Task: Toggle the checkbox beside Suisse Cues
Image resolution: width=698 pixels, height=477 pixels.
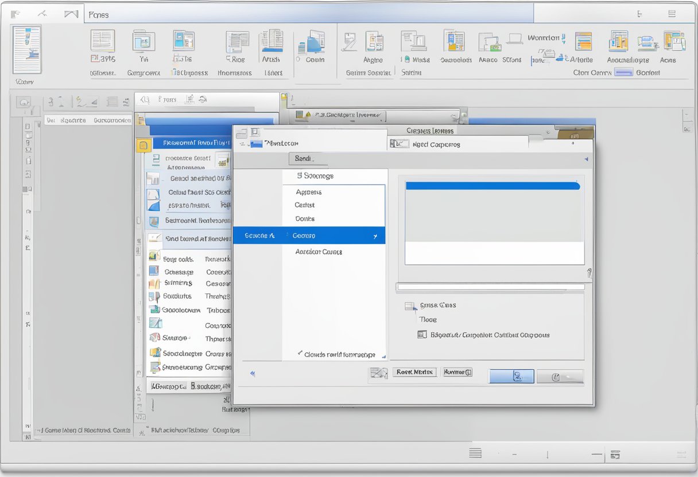Action: (x=410, y=305)
